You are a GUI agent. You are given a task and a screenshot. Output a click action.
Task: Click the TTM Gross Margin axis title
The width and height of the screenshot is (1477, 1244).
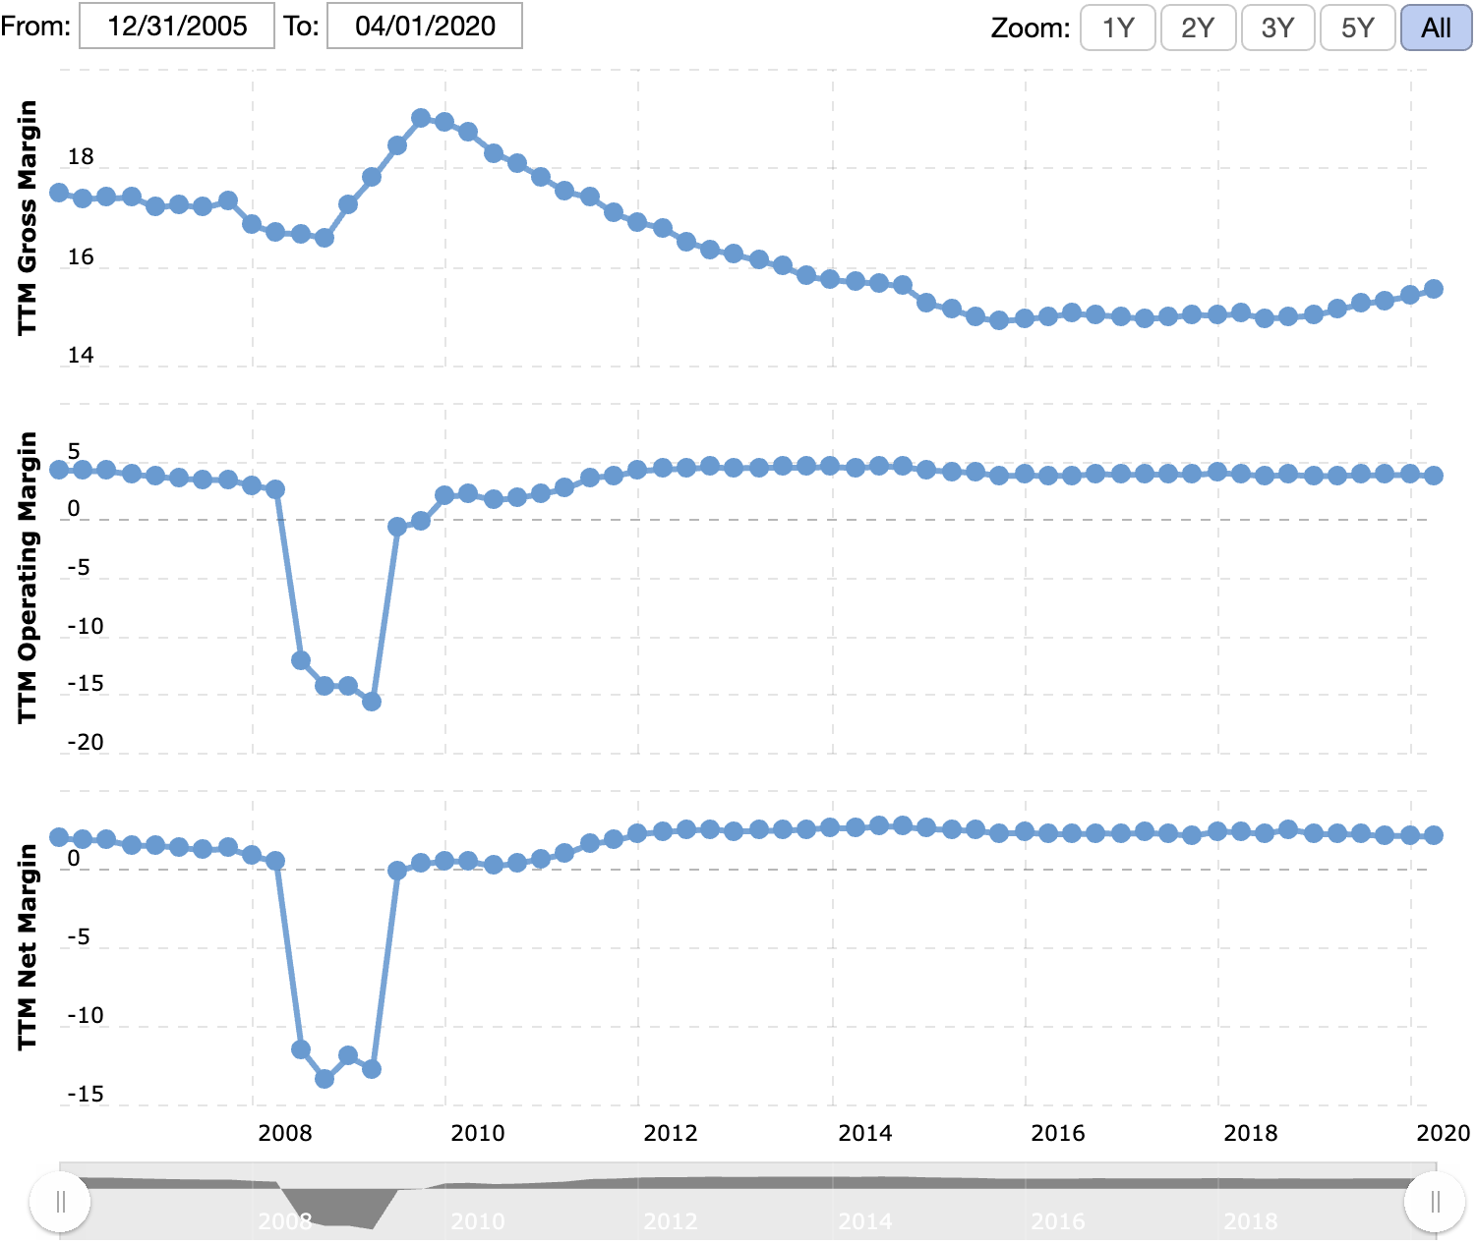tap(28, 218)
